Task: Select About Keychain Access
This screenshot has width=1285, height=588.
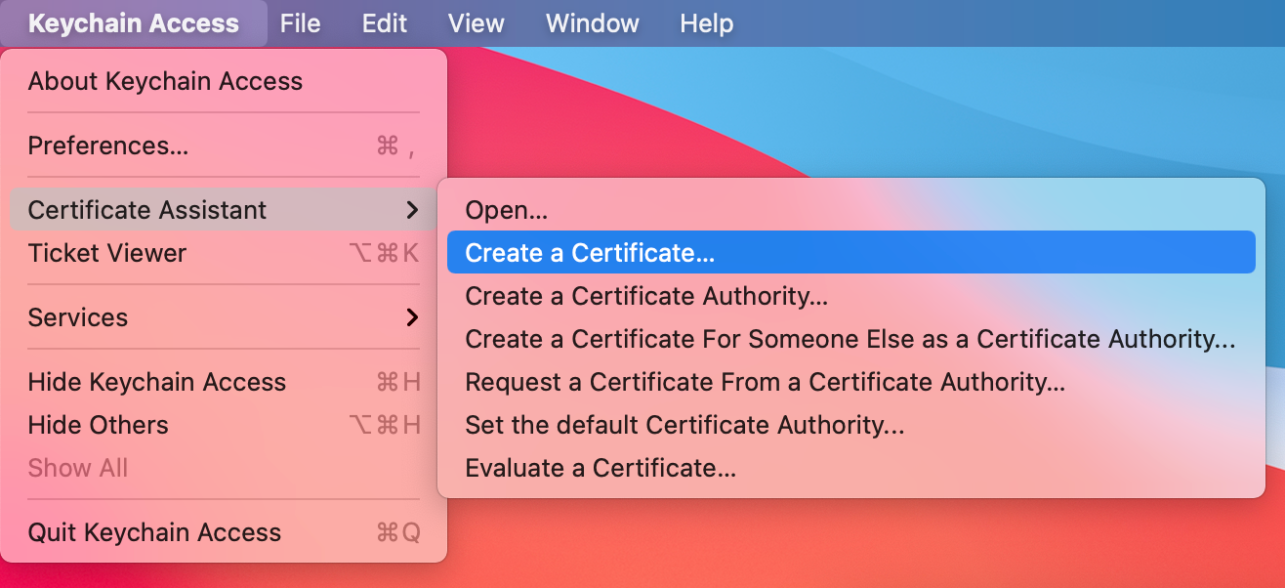Action: [x=224, y=81]
